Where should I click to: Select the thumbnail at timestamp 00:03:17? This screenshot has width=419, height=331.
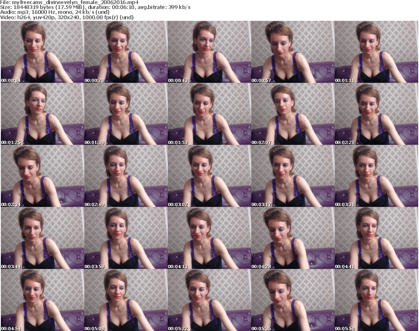(293, 176)
